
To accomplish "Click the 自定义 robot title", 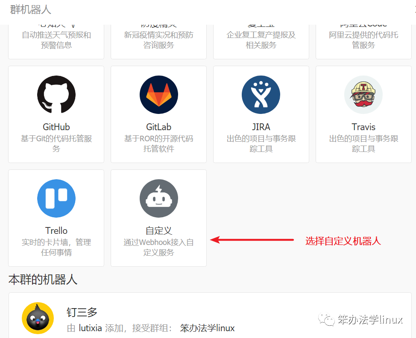I will pyautogui.click(x=158, y=230).
